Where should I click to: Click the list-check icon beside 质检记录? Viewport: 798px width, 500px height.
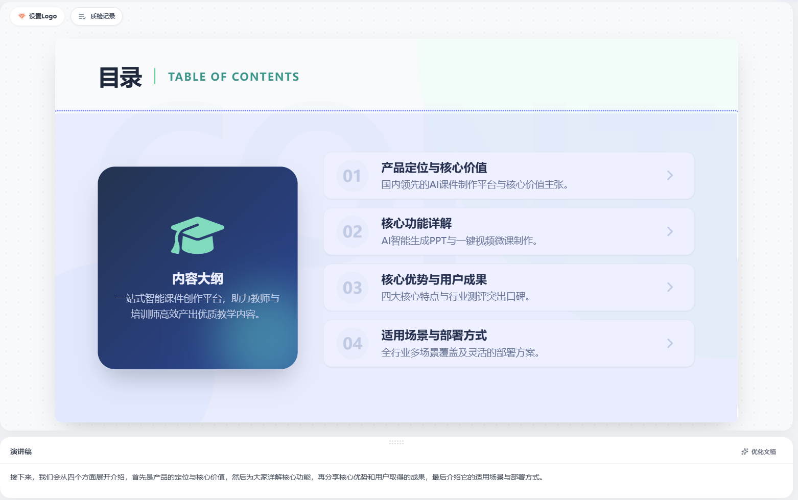[x=82, y=16]
